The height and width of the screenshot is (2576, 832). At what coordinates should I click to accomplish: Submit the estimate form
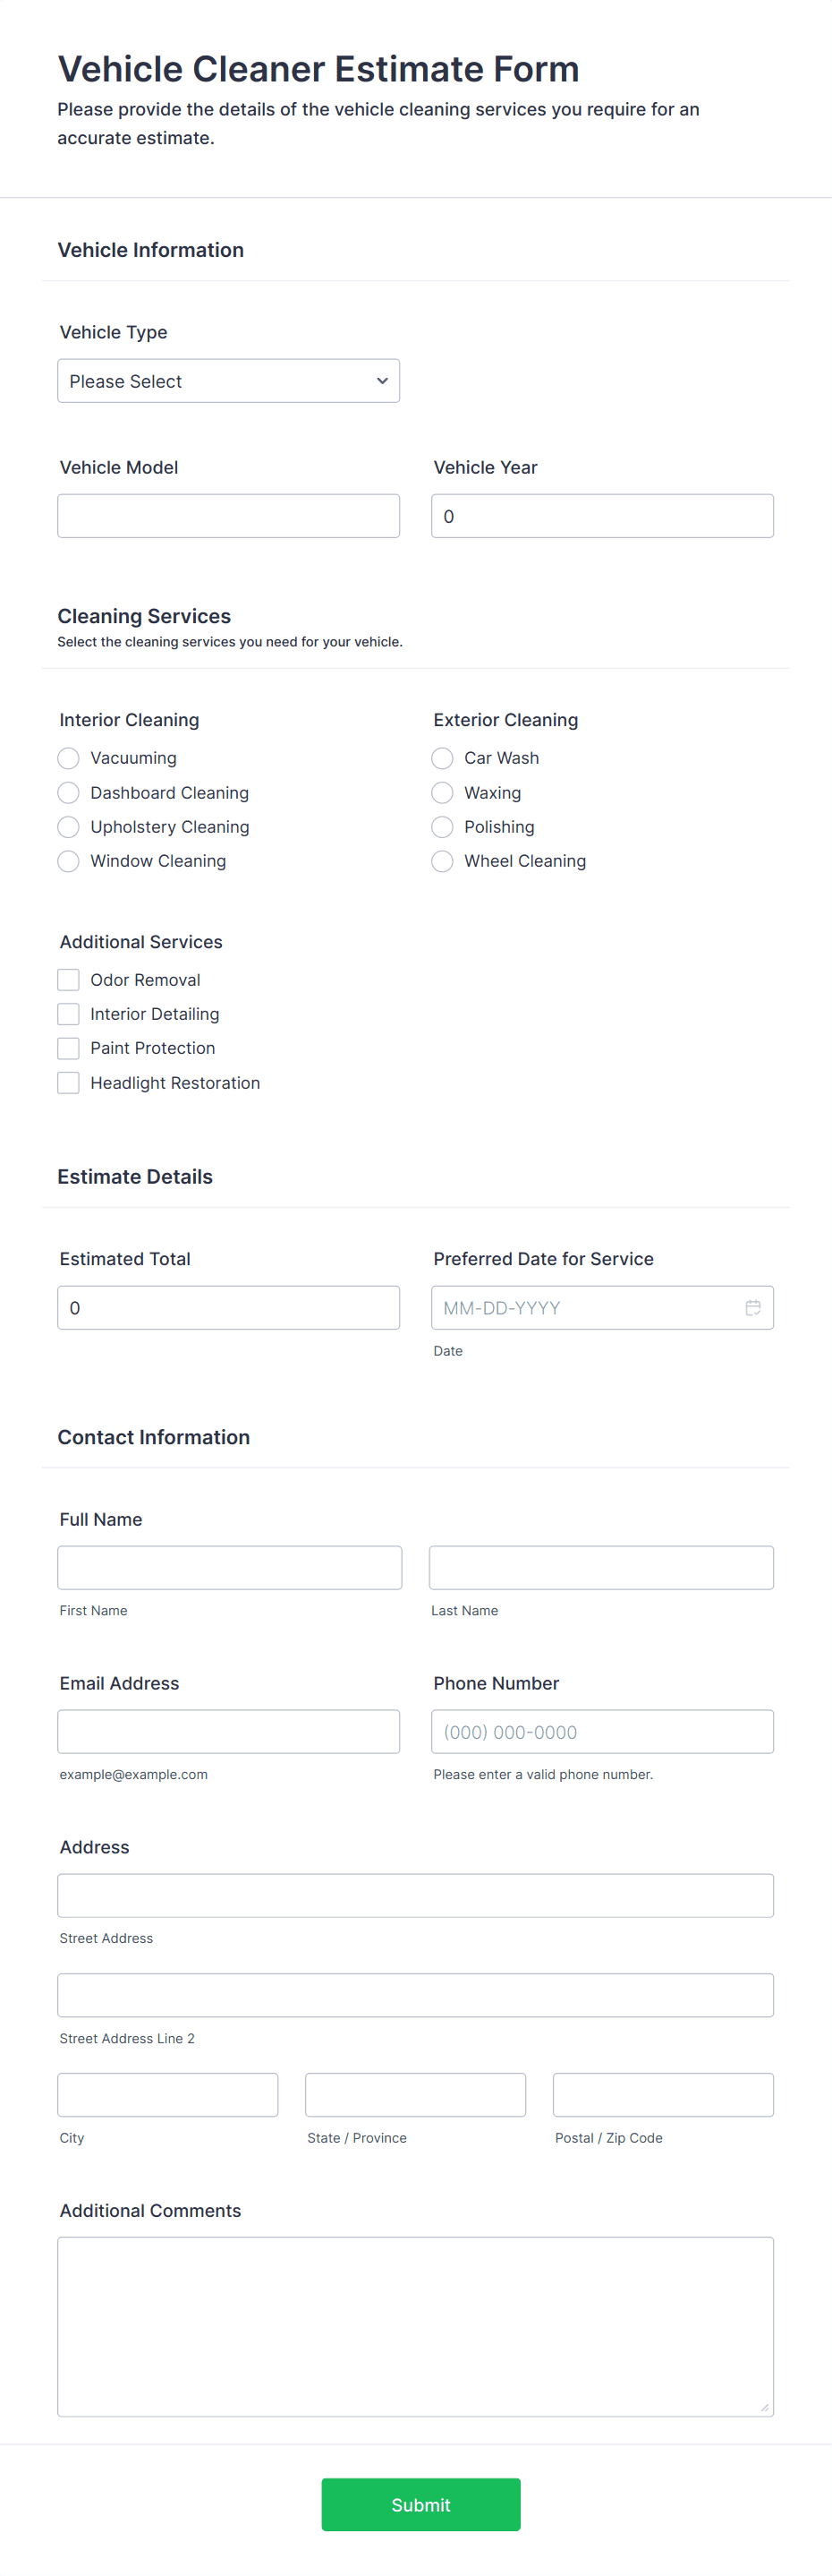(420, 2504)
